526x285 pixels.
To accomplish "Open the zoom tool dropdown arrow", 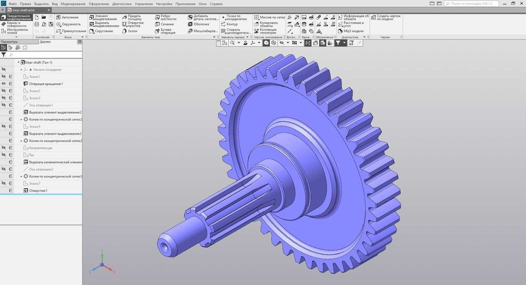I will pos(238,43).
